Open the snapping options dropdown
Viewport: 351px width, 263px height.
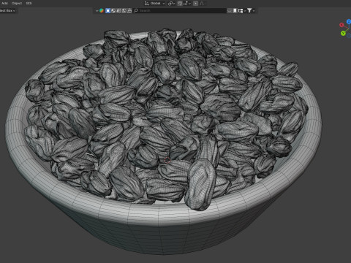point(187,4)
